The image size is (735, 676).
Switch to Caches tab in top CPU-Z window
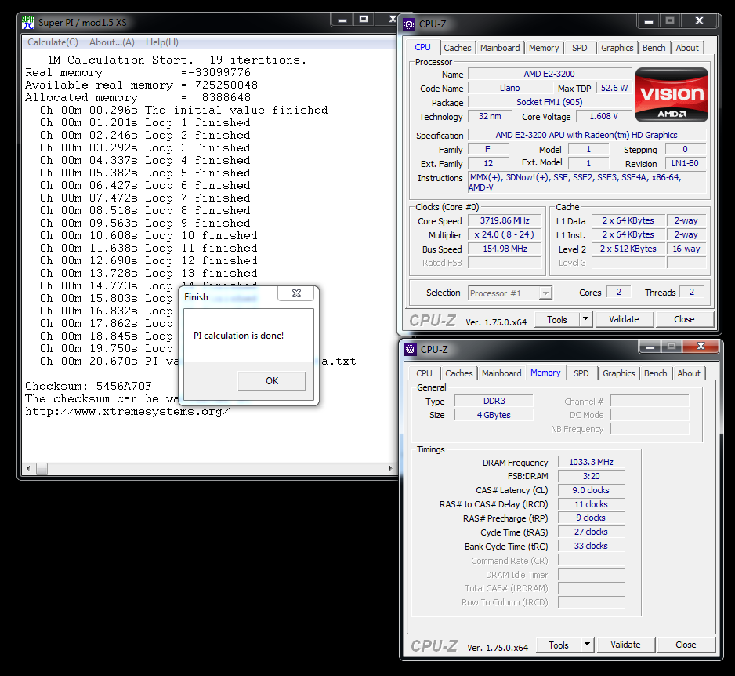tap(458, 48)
